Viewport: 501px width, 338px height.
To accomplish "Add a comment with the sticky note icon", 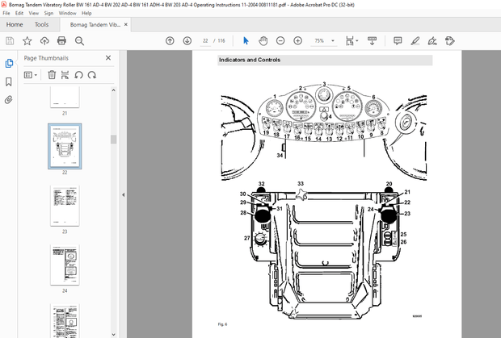I will click(398, 40).
